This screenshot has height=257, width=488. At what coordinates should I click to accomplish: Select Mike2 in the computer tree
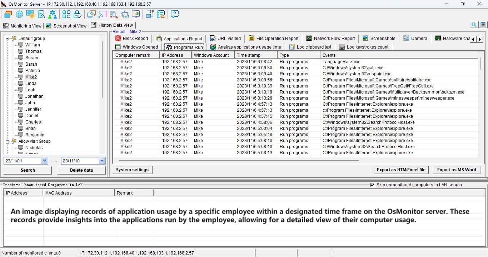31,77
